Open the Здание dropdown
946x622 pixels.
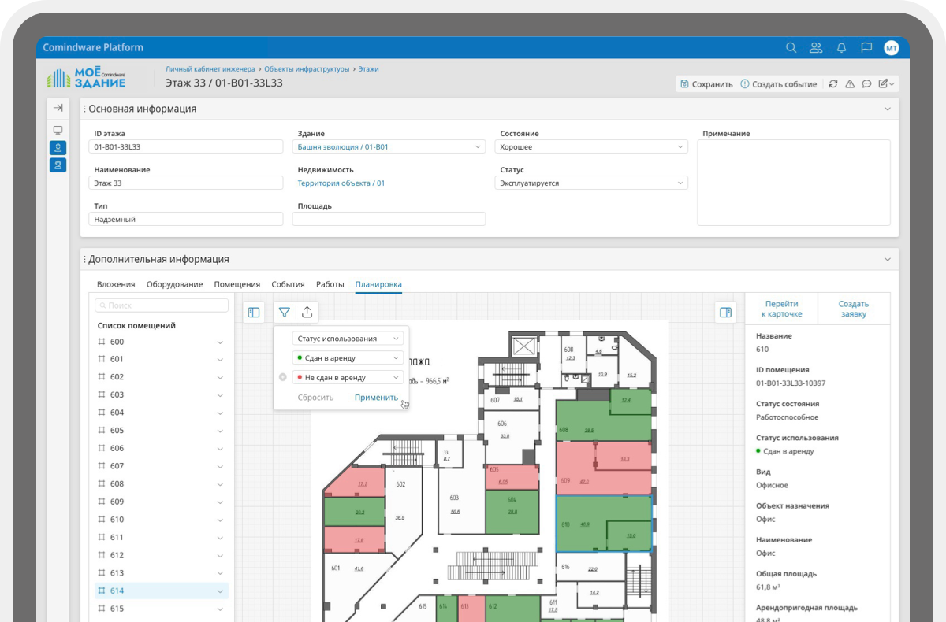pos(389,147)
